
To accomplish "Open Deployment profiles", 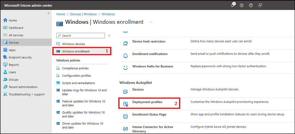I will pyautogui.click(x=147, y=102).
